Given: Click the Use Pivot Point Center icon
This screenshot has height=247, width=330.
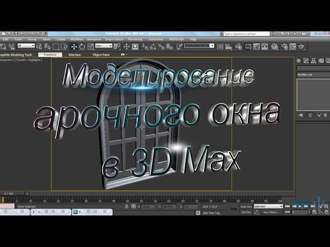Looking at the screenshot, I should (117, 46).
